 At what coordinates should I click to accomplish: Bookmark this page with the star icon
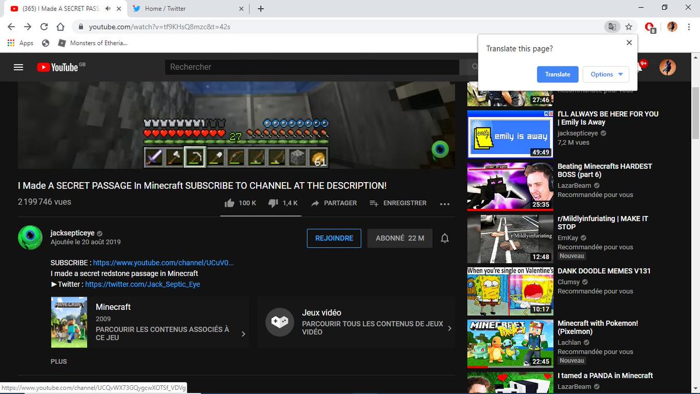pos(629,27)
